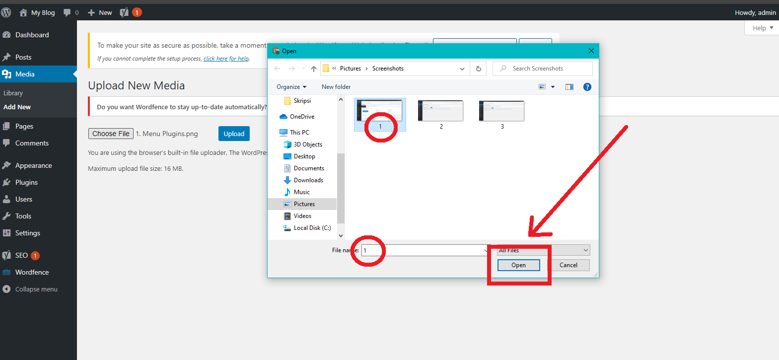Screen dimensions: 779x360
Task: Select screenshot thumbnail 2
Action: tap(441, 115)
